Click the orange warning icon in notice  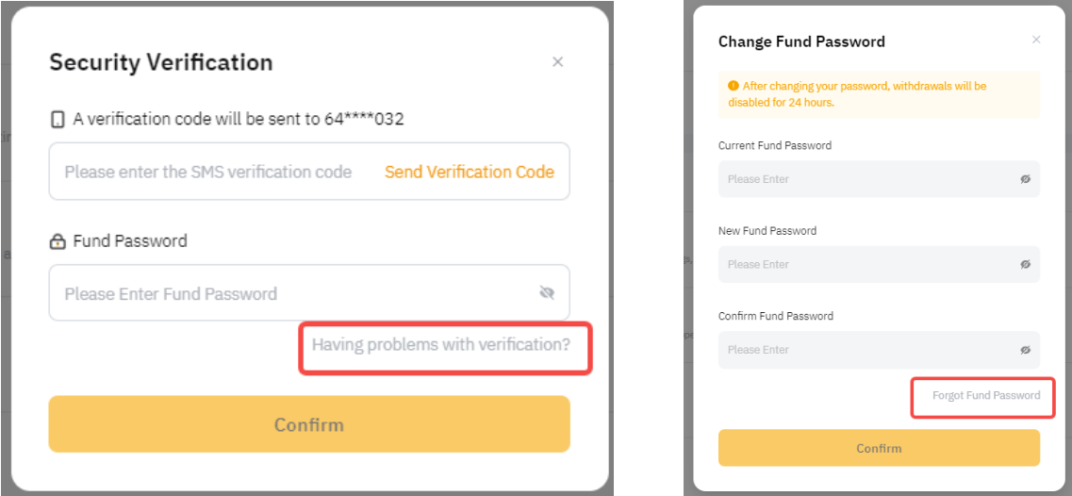(733, 86)
